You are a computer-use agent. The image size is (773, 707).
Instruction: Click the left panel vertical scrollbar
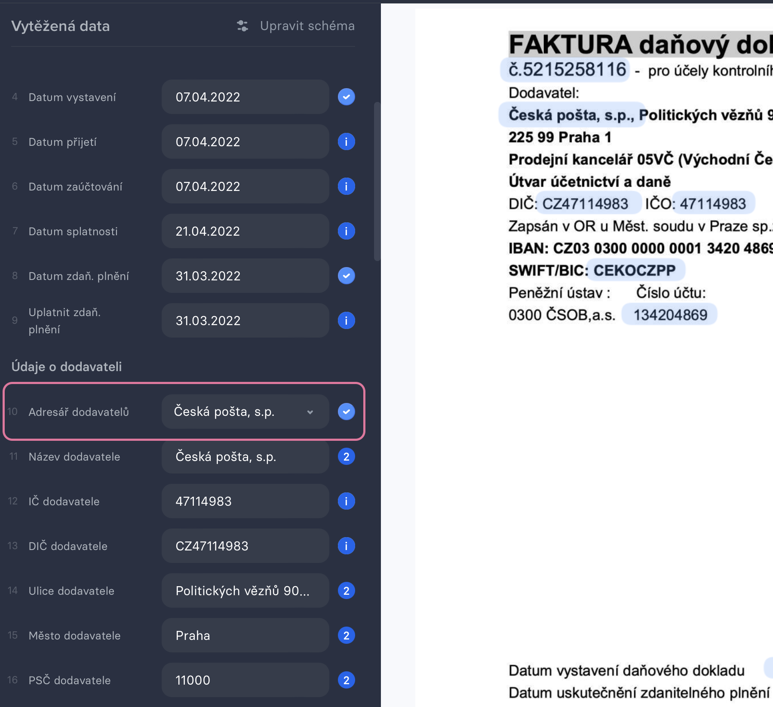pyautogui.click(x=377, y=181)
